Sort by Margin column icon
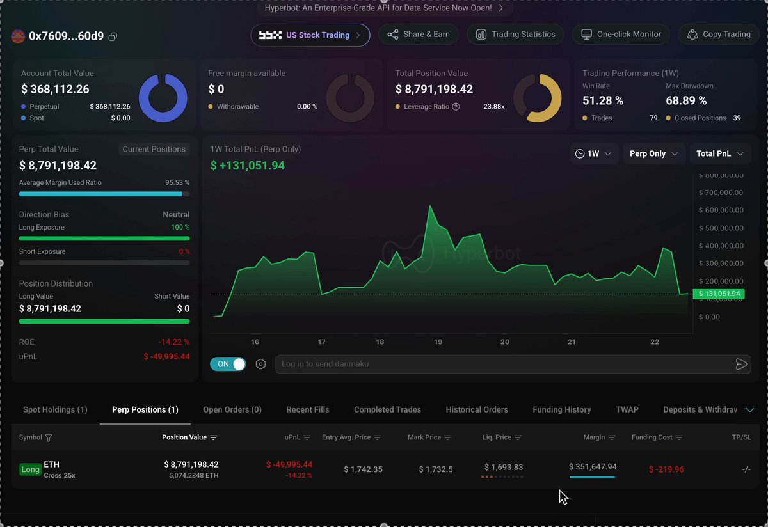Viewport: 768px width, 527px height. [612, 438]
